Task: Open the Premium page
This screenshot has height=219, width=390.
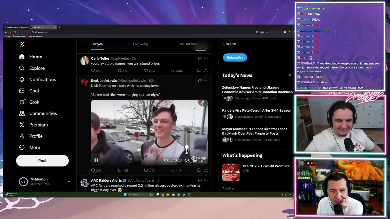Action: coord(33,125)
